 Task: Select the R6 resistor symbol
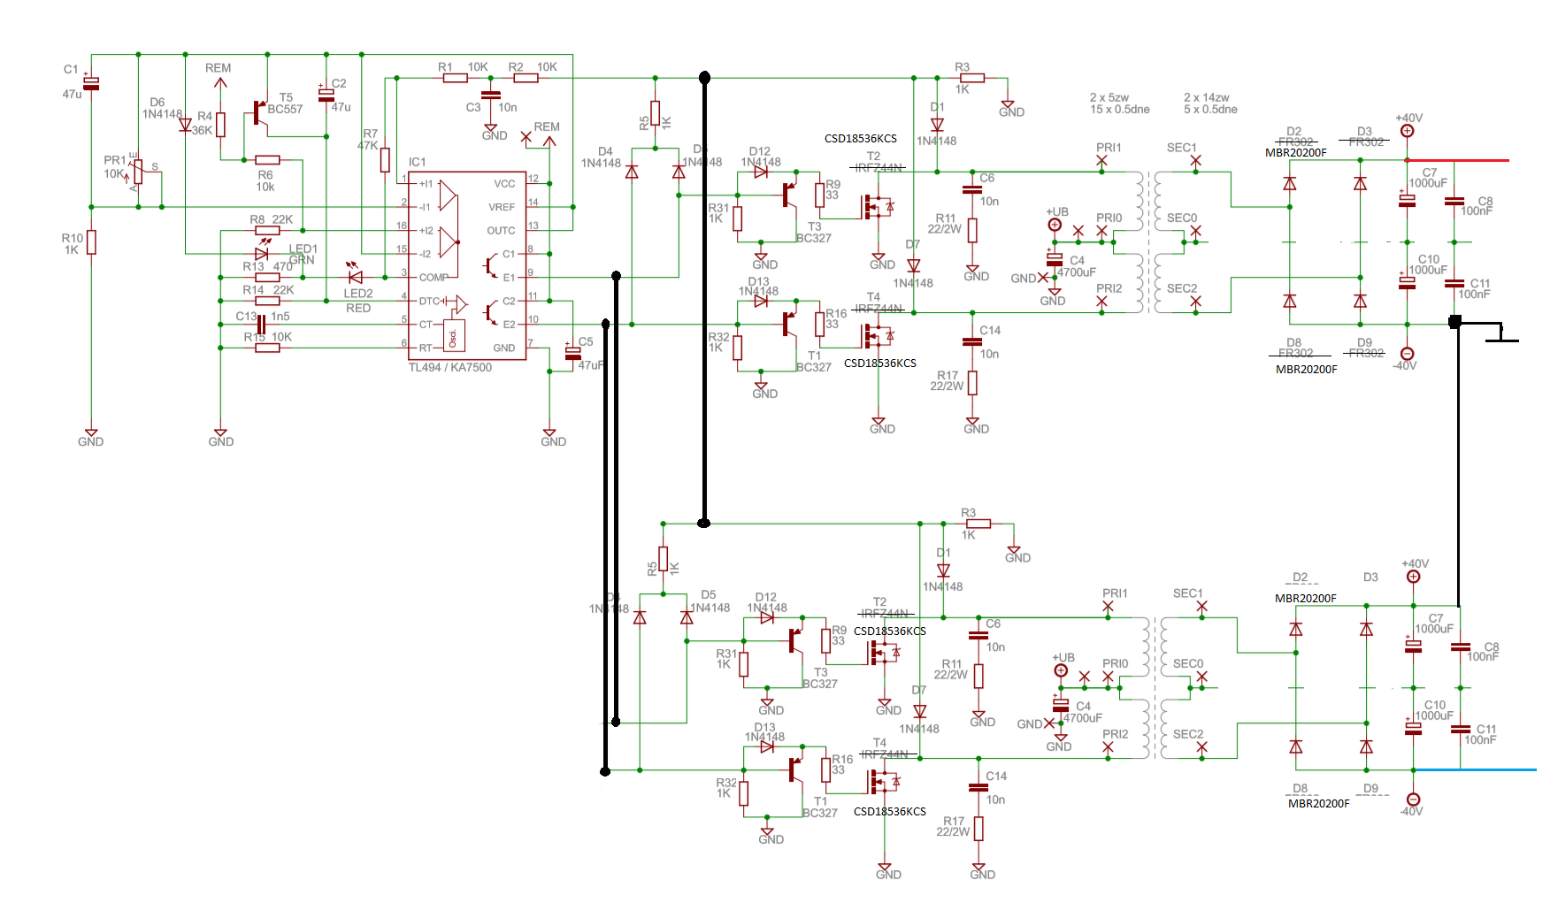pyautogui.click(x=267, y=160)
